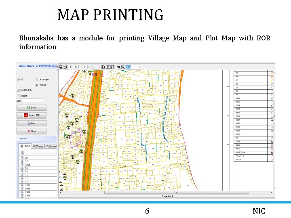Click the zoom in magnifier icon
The height and width of the screenshot is (218, 291).
[x=118, y=67]
